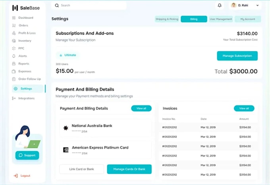Click the Link Card or Bank button
This screenshot has height=185, width=270.
click(x=82, y=169)
